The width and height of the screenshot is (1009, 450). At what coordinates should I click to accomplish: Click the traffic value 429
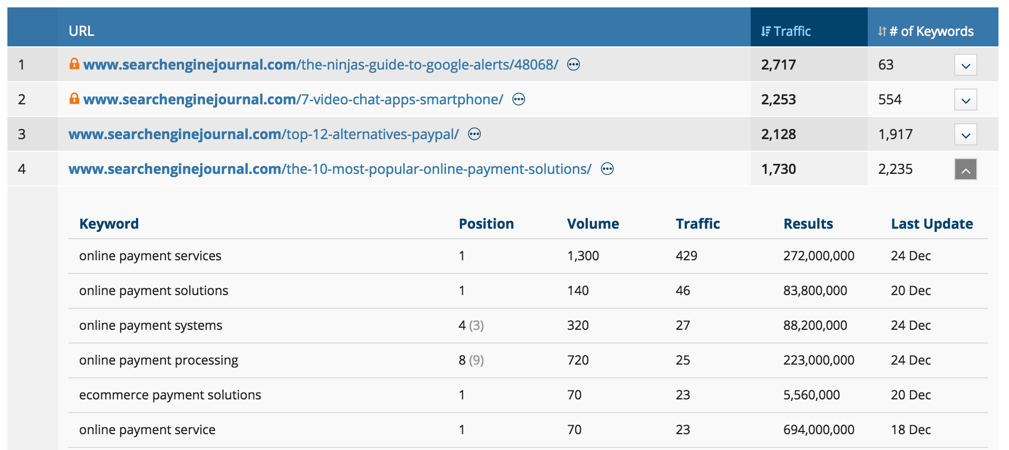click(x=686, y=256)
